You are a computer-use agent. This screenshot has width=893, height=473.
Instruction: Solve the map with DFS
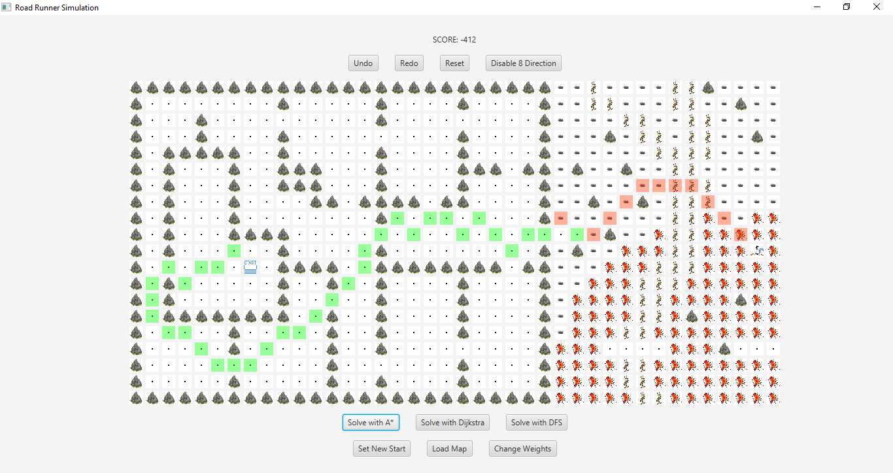tap(536, 422)
